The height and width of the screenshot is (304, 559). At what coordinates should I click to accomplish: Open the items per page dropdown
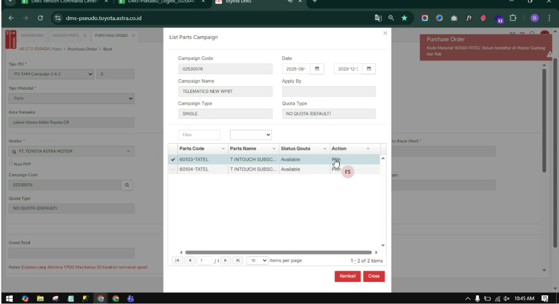(258, 260)
